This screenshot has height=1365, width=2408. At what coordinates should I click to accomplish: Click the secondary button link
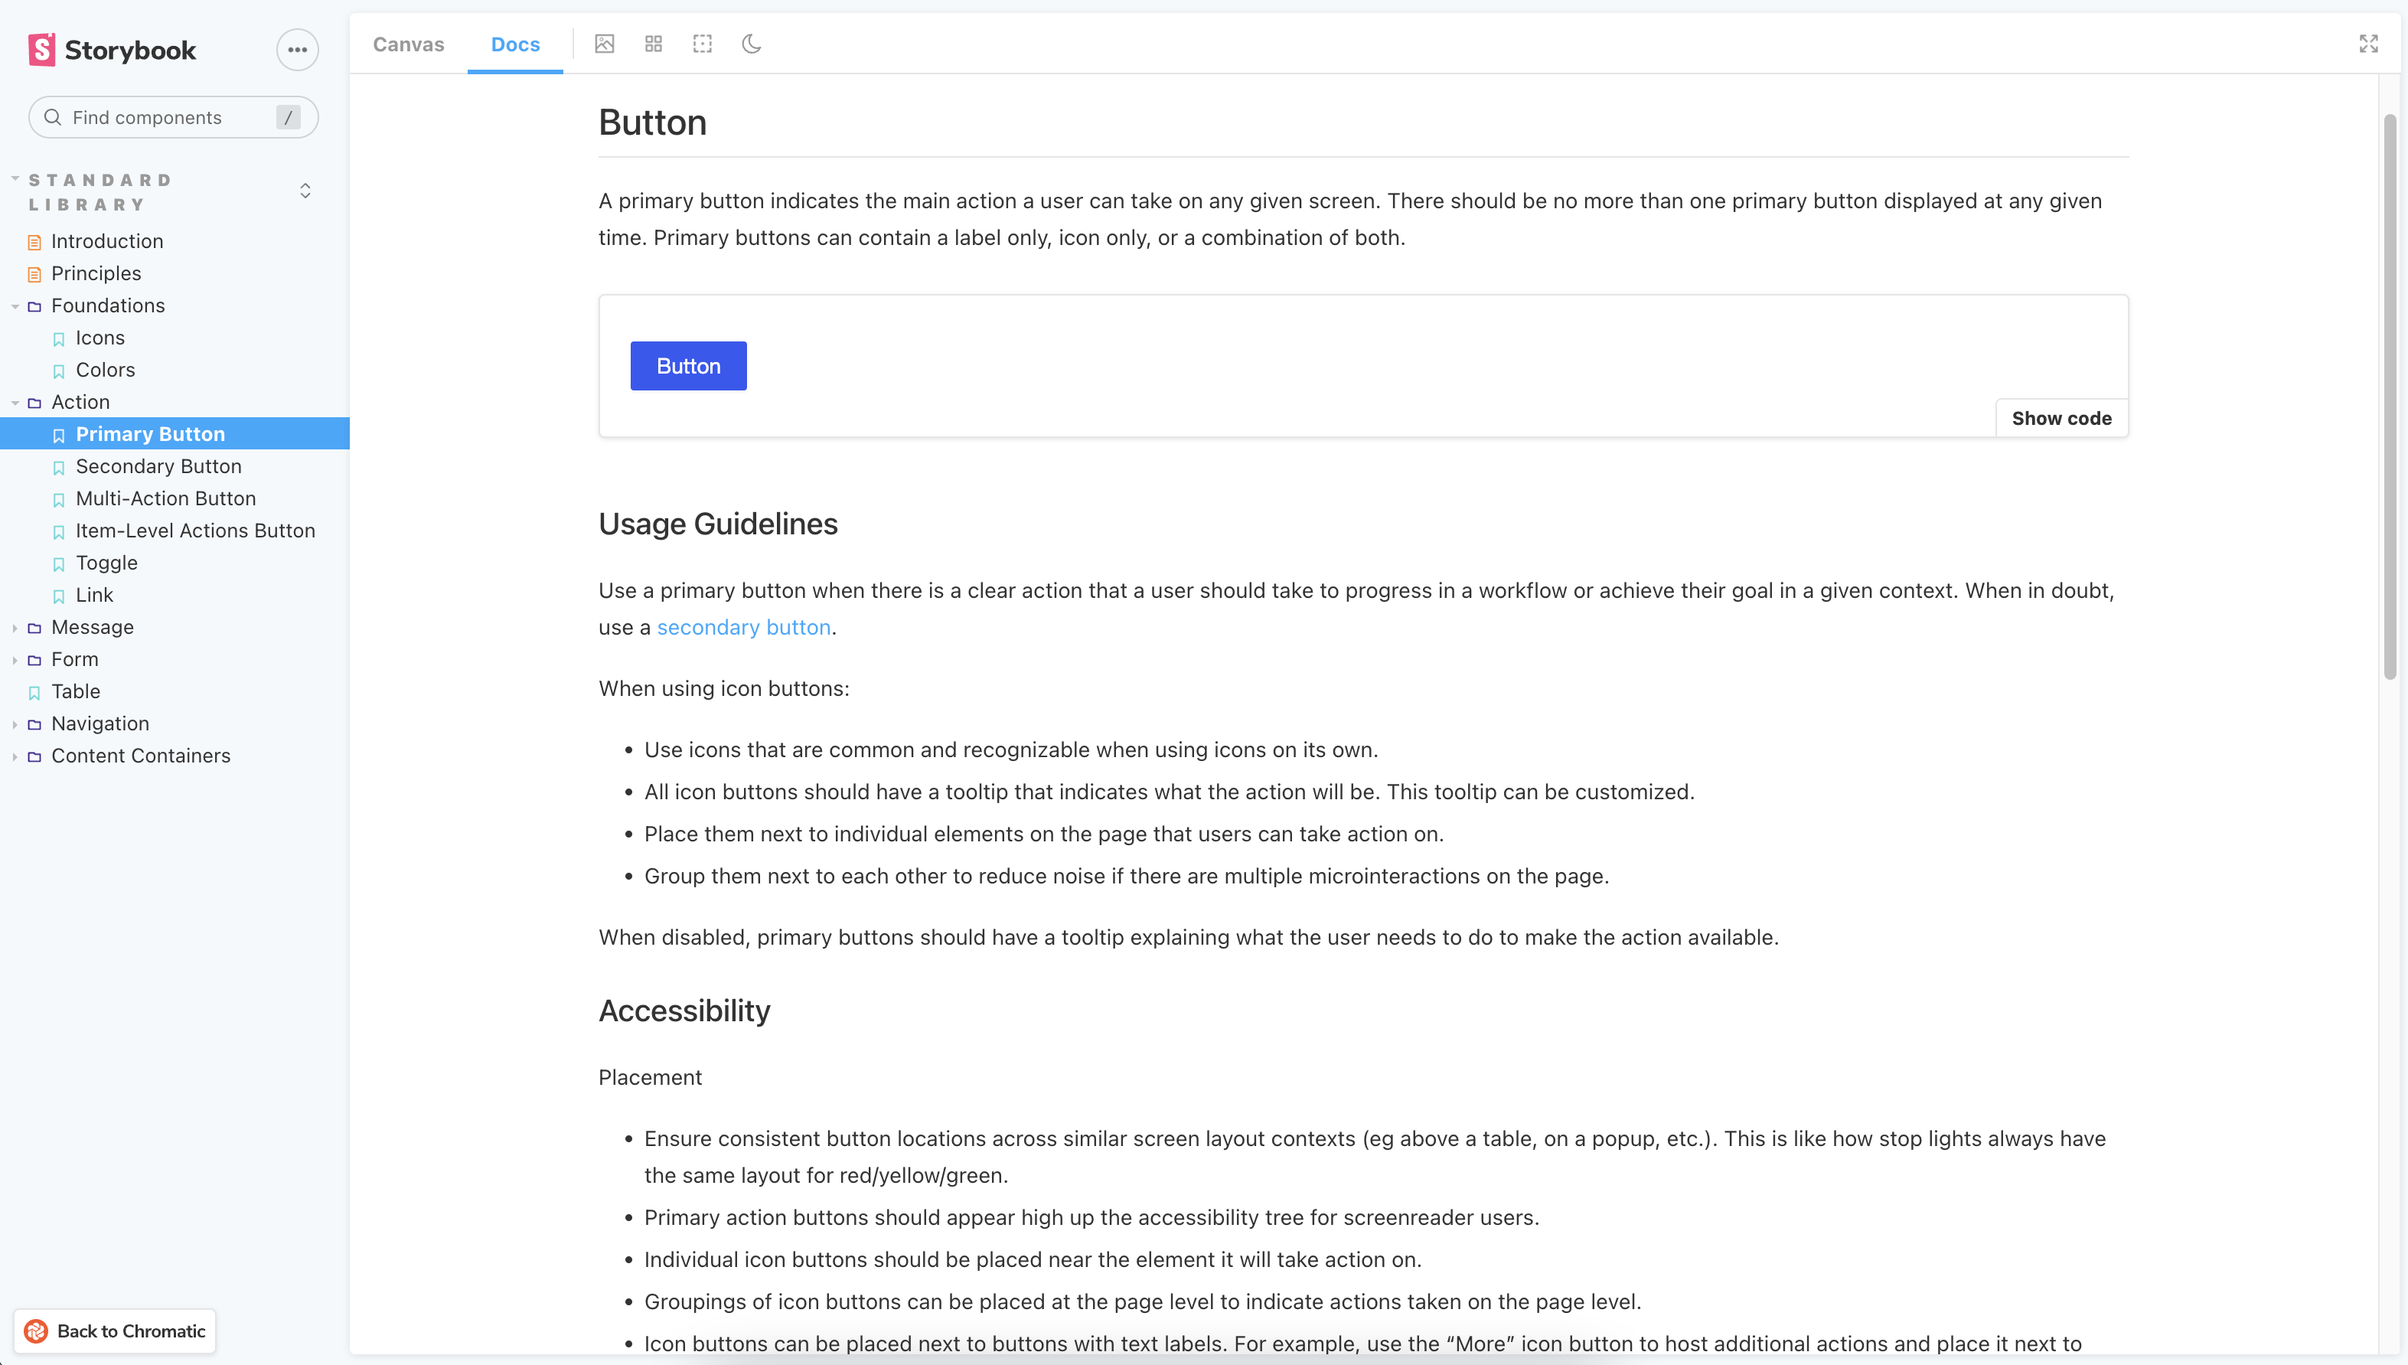[744, 627]
